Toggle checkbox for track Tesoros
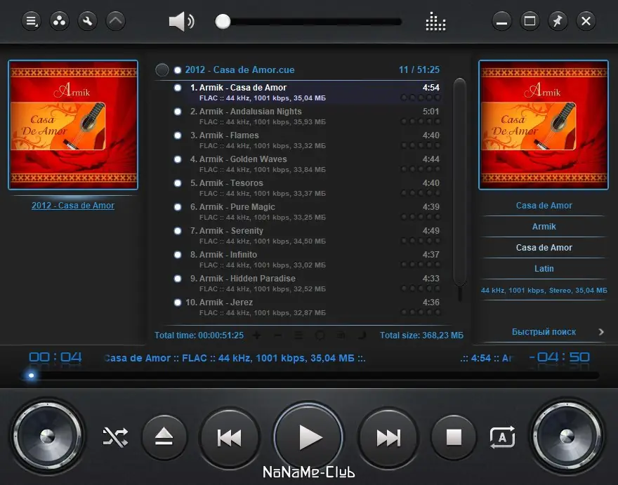 point(178,183)
